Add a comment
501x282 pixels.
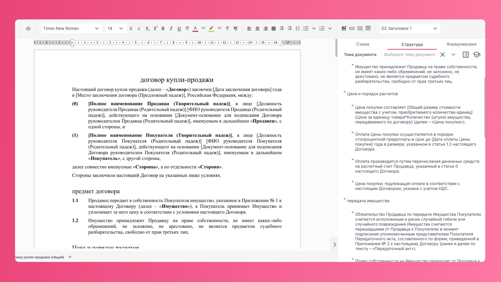pyautogui.click(x=360, y=29)
